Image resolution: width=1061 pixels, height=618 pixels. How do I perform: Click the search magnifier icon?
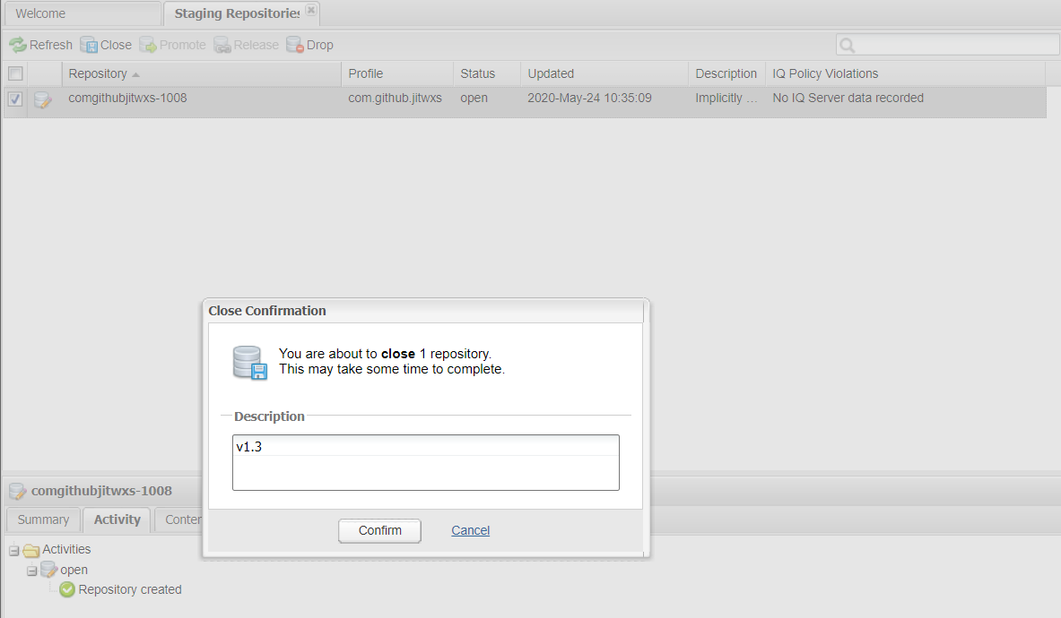pos(848,46)
